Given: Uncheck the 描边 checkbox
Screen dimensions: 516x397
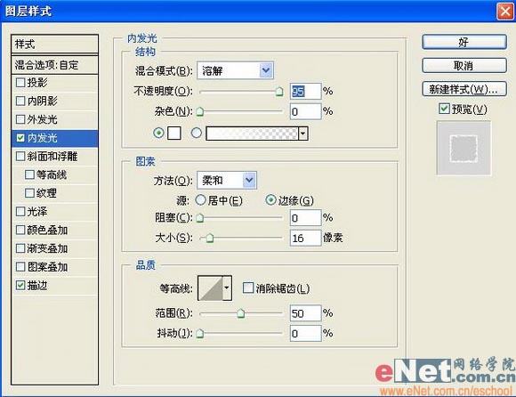Looking at the screenshot, I should [x=20, y=285].
